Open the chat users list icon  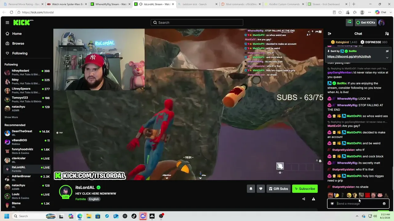(x=387, y=34)
